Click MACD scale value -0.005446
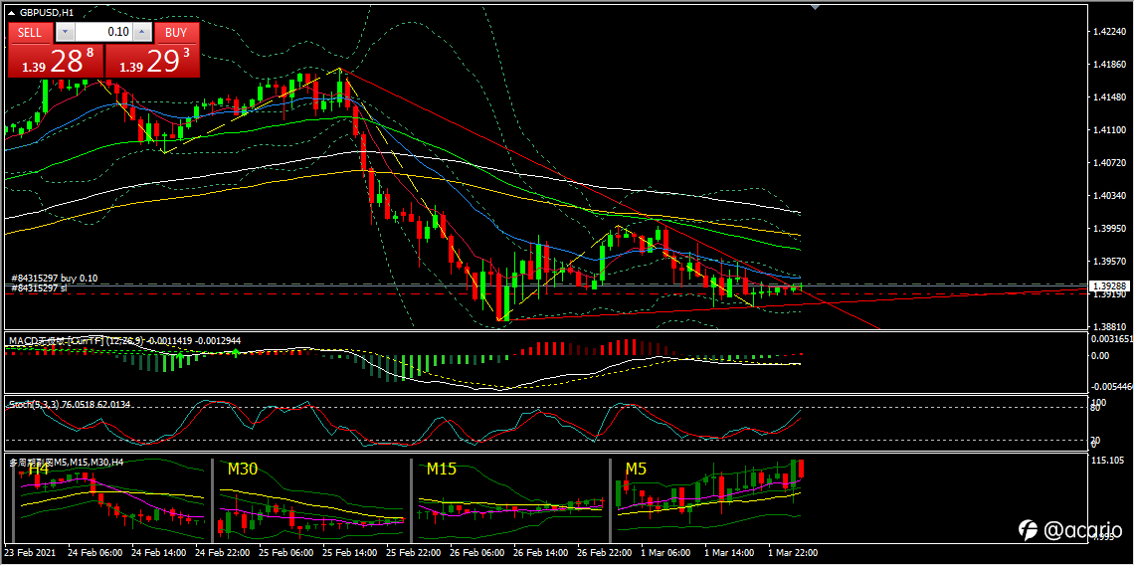 click(1110, 388)
